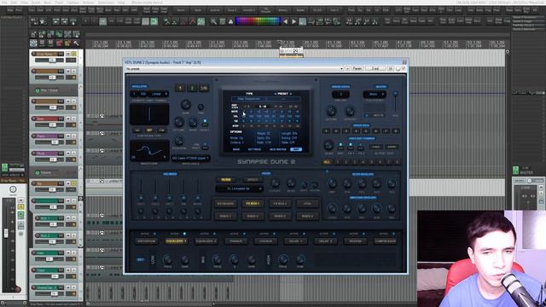Open the MSEG 1 page

[x=225, y=216]
